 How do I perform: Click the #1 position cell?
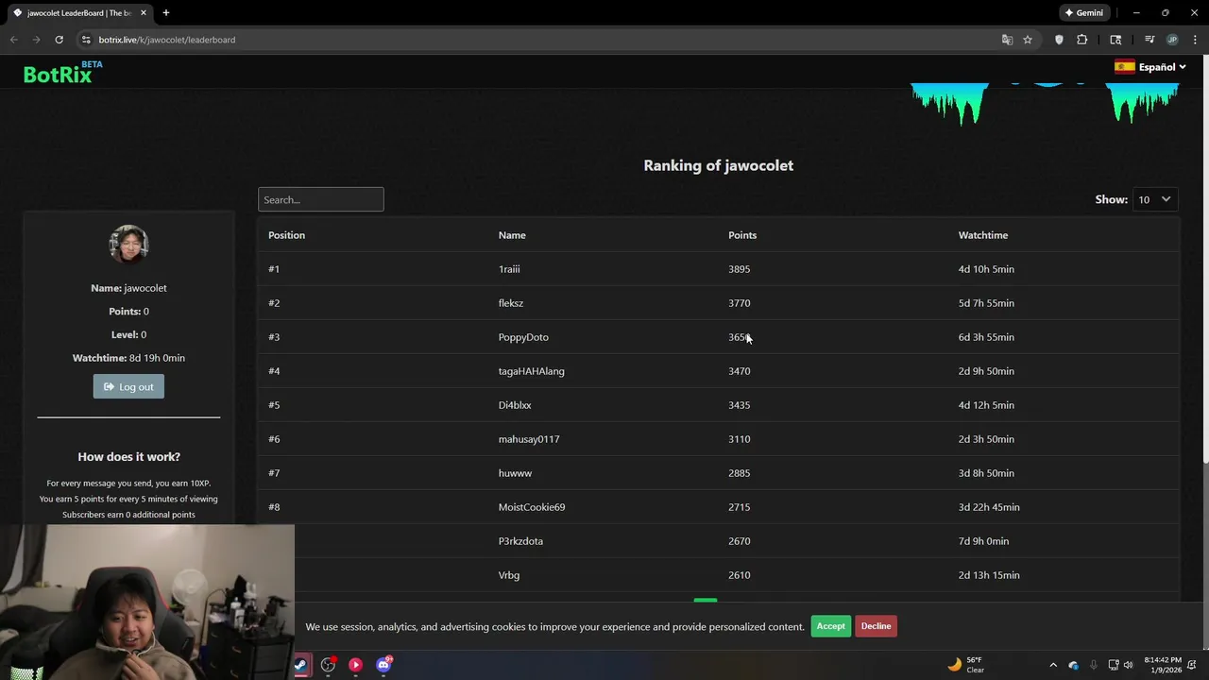pyautogui.click(x=274, y=269)
